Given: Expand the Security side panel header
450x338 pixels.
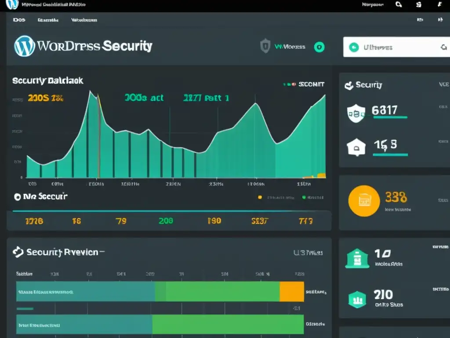Looking at the screenshot, I should [364, 85].
